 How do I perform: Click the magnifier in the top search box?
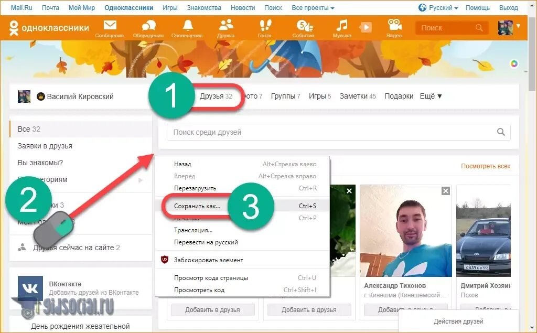point(479,28)
